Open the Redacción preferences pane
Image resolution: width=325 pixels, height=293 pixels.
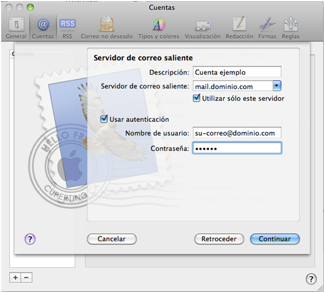point(239,28)
